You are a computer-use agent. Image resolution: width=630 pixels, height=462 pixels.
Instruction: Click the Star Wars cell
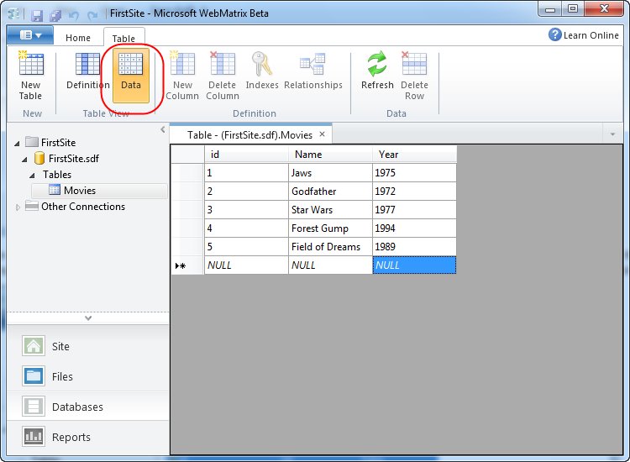(x=330, y=210)
